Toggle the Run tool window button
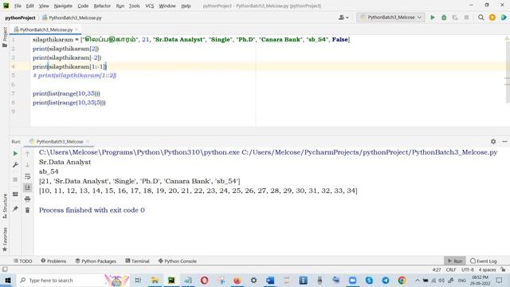This screenshot has height=287, width=510. (455, 261)
